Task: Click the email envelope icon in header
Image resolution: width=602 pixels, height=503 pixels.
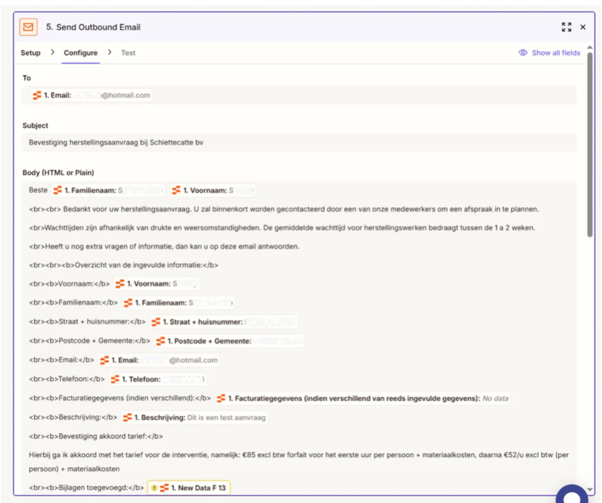Action: 28,27
